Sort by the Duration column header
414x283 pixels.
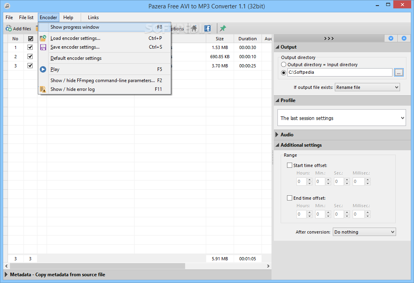pyautogui.click(x=248, y=39)
